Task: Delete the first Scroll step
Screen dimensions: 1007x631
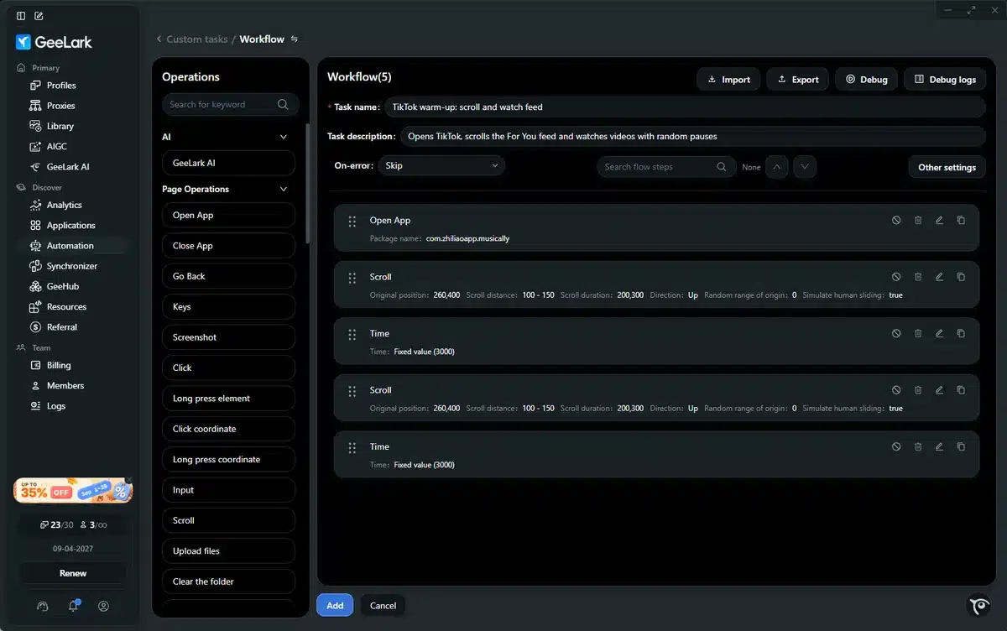Action: click(918, 276)
